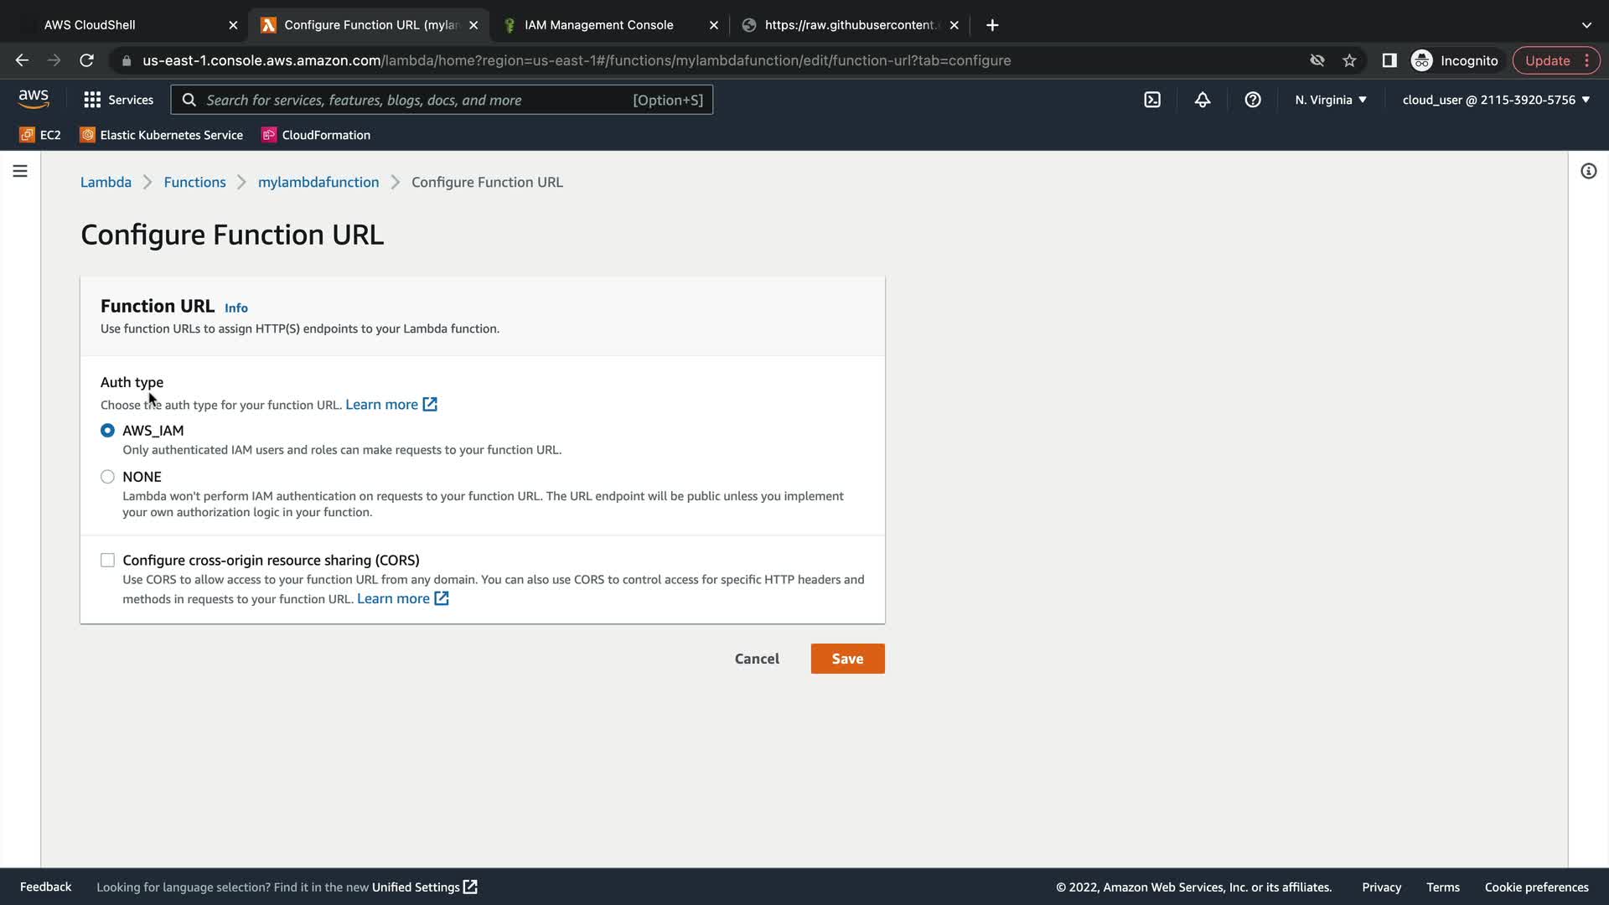The height and width of the screenshot is (905, 1609).
Task: Open the info panel icon at right
Action: [1588, 171]
